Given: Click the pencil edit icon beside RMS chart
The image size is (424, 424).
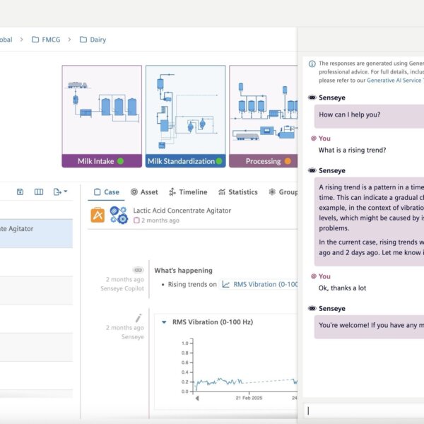Looking at the screenshot, I should pyautogui.click(x=139, y=318).
